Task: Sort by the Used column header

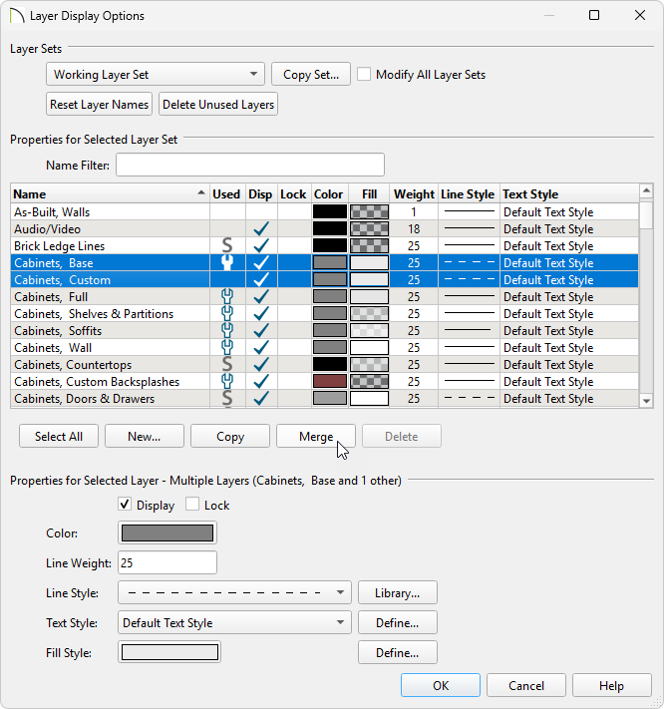Action: [x=226, y=194]
